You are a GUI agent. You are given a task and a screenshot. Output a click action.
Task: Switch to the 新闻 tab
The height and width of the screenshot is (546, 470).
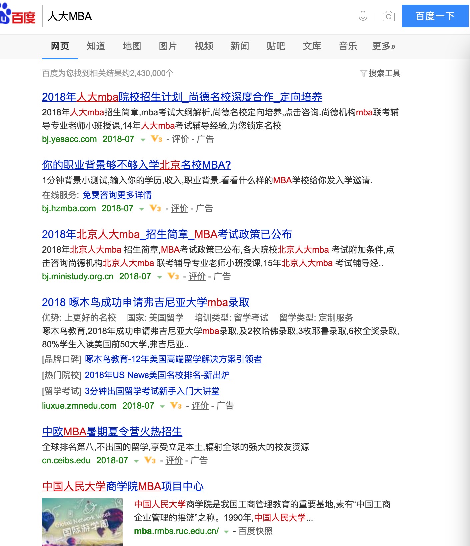pyautogui.click(x=240, y=46)
